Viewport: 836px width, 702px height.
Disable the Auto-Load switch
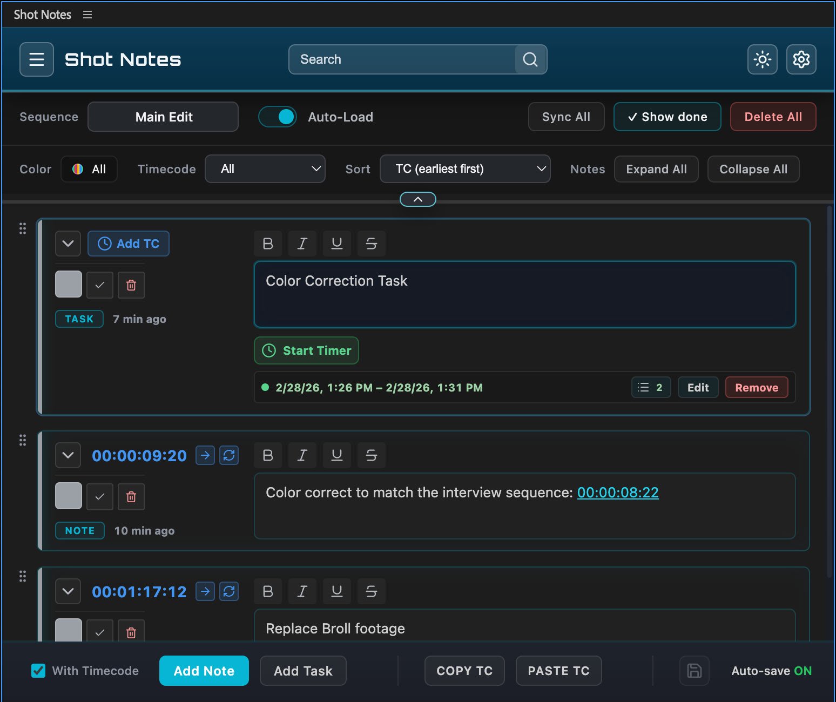[x=278, y=117]
